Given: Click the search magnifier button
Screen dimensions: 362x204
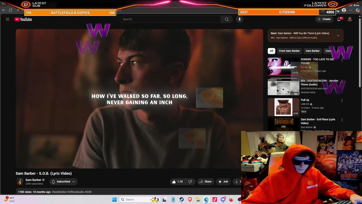Looking at the screenshot, I should pyautogui.click(x=227, y=19).
